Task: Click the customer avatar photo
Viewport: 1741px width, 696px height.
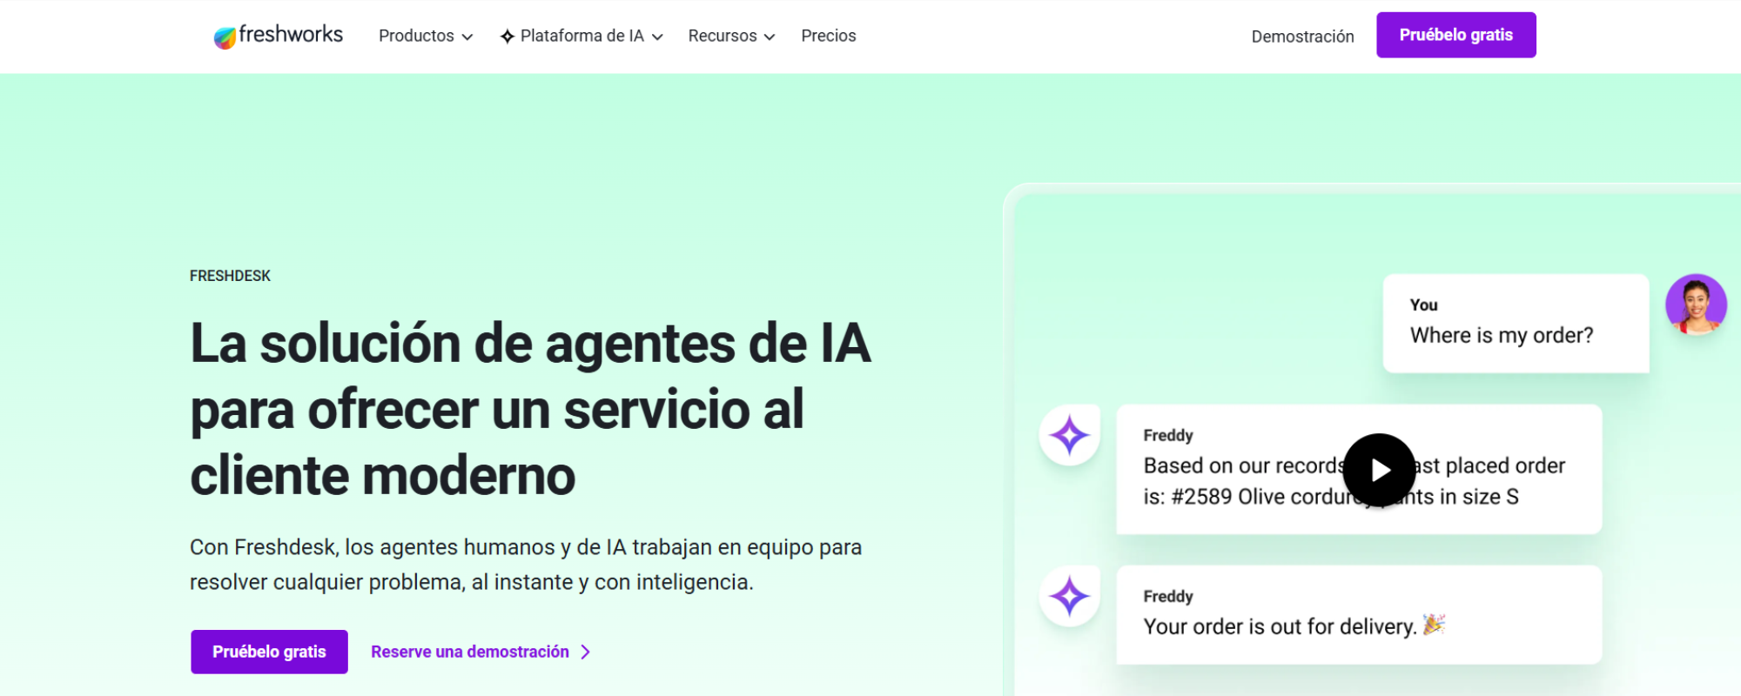Action: tap(1696, 304)
